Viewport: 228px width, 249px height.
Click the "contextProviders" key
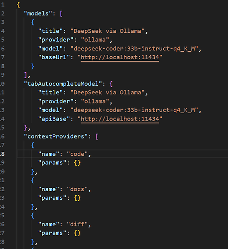56,136
